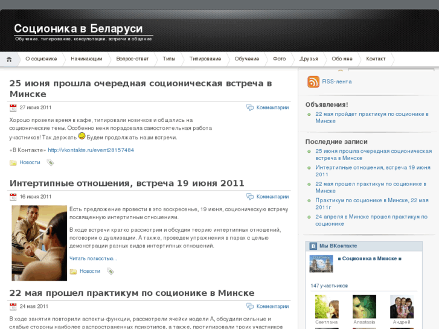Screen dimensions: 439x329
Task: Click the site title Соционика в Беларуси
Action: tap(79, 28)
